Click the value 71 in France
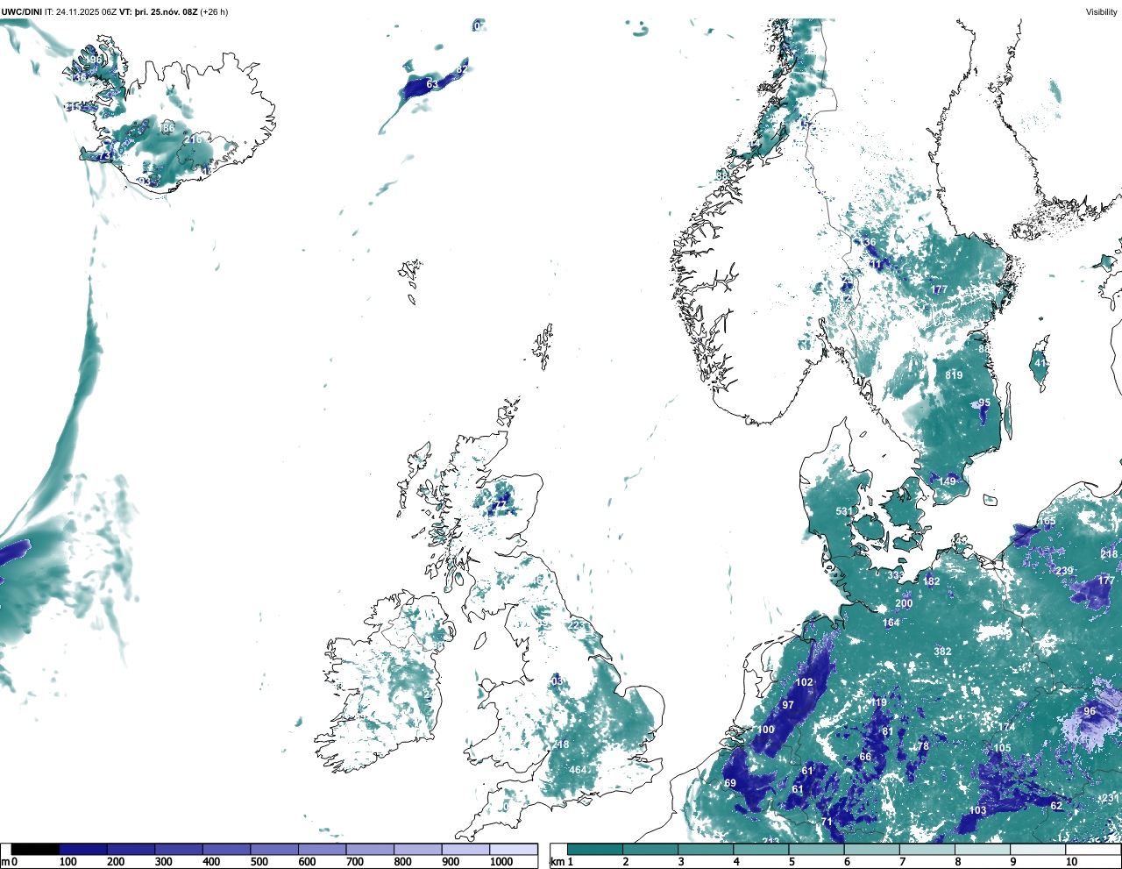This screenshot has width=1122, height=869. pyautogui.click(x=826, y=822)
